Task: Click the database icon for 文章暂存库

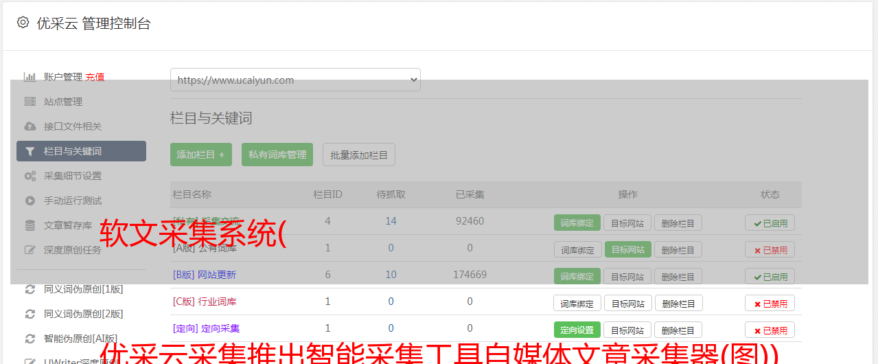Action: (x=30, y=225)
